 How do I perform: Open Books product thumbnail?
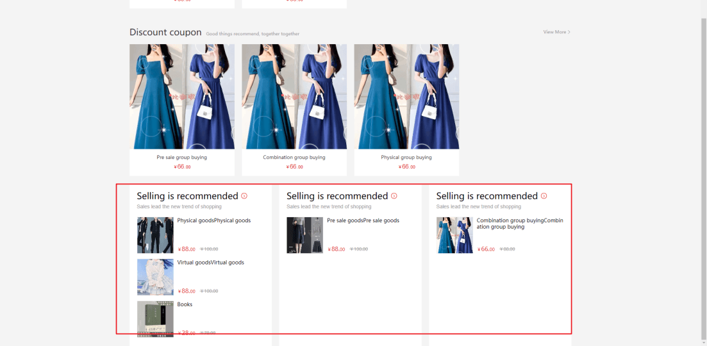coord(155,319)
